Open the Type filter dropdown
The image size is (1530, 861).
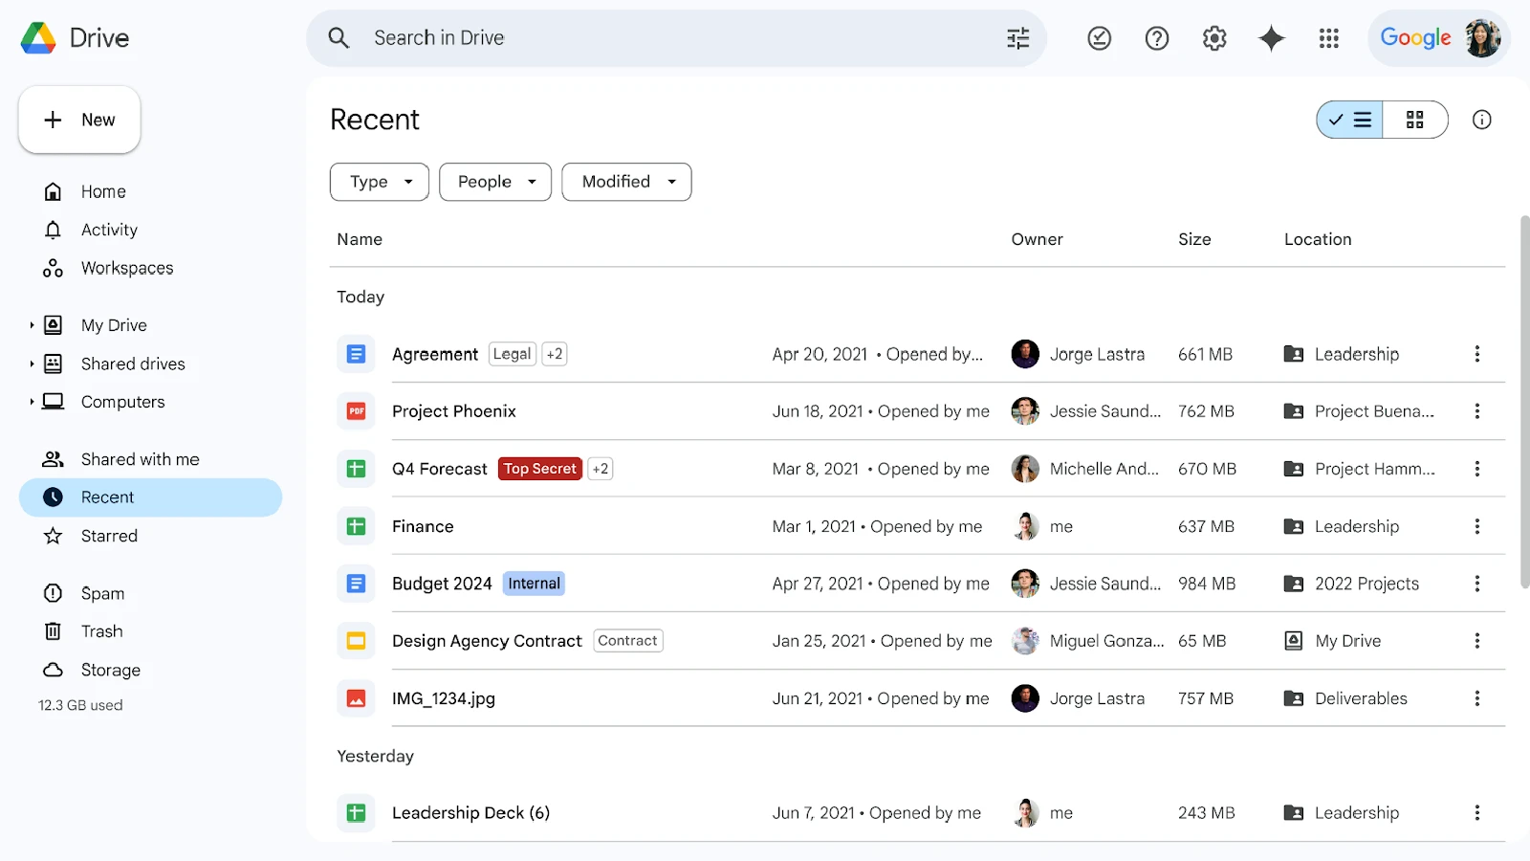pyautogui.click(x=380, y=182)
